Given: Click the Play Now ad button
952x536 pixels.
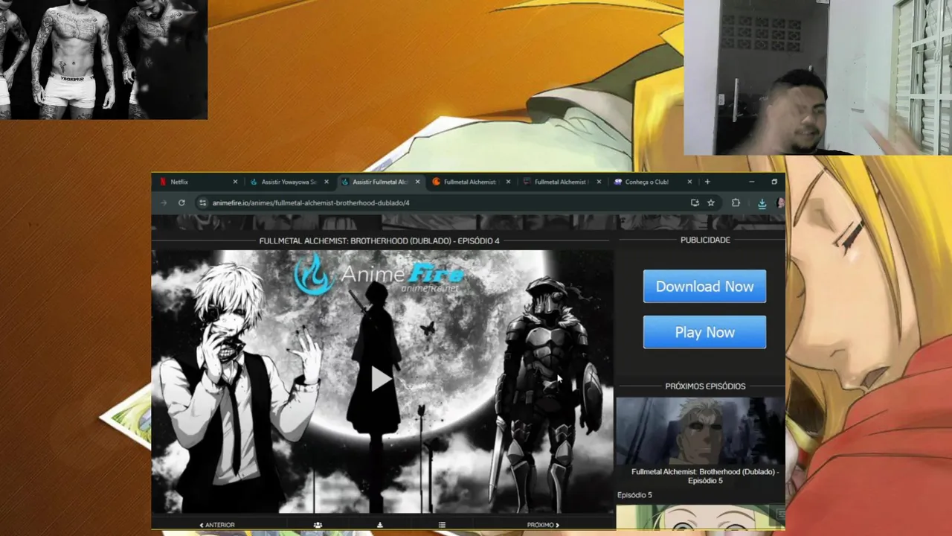Looking at the screenshot, I should 704,332.
